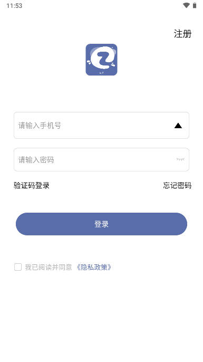Click the 忘记密码 link
This screenshot has width=203, height=362.
(177, 185)
